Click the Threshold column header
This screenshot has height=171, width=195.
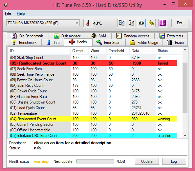click(x=118, y=51)
